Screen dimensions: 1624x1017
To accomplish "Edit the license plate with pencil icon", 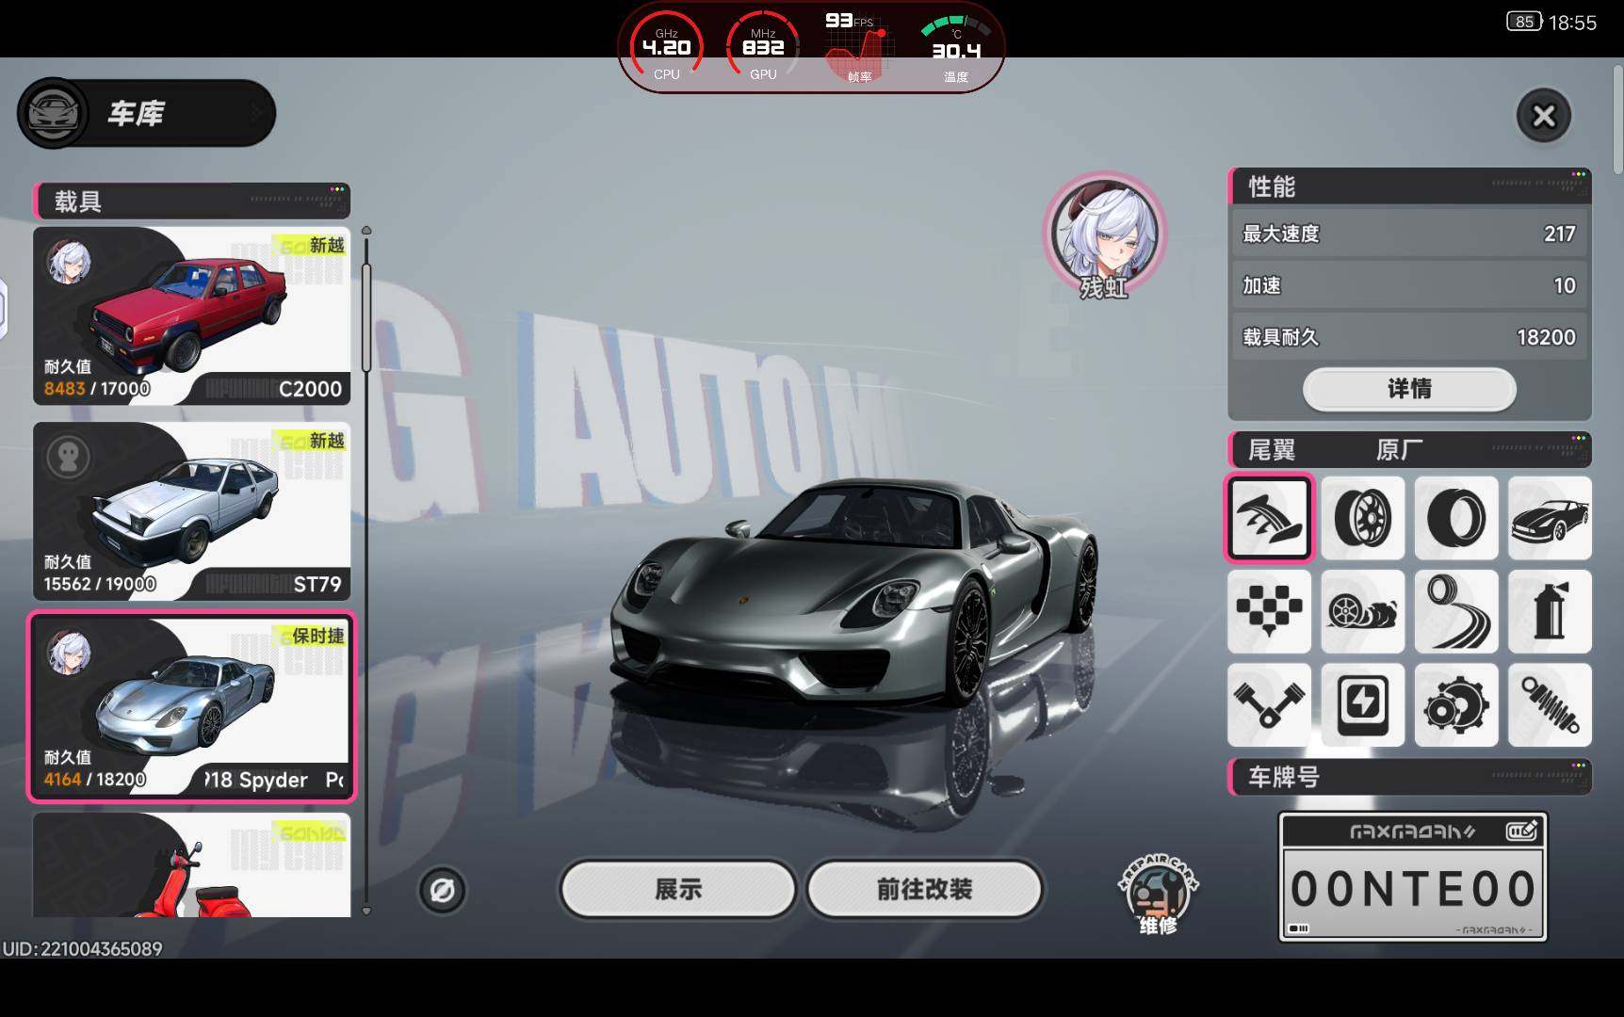I will [x=1520, y=831].
